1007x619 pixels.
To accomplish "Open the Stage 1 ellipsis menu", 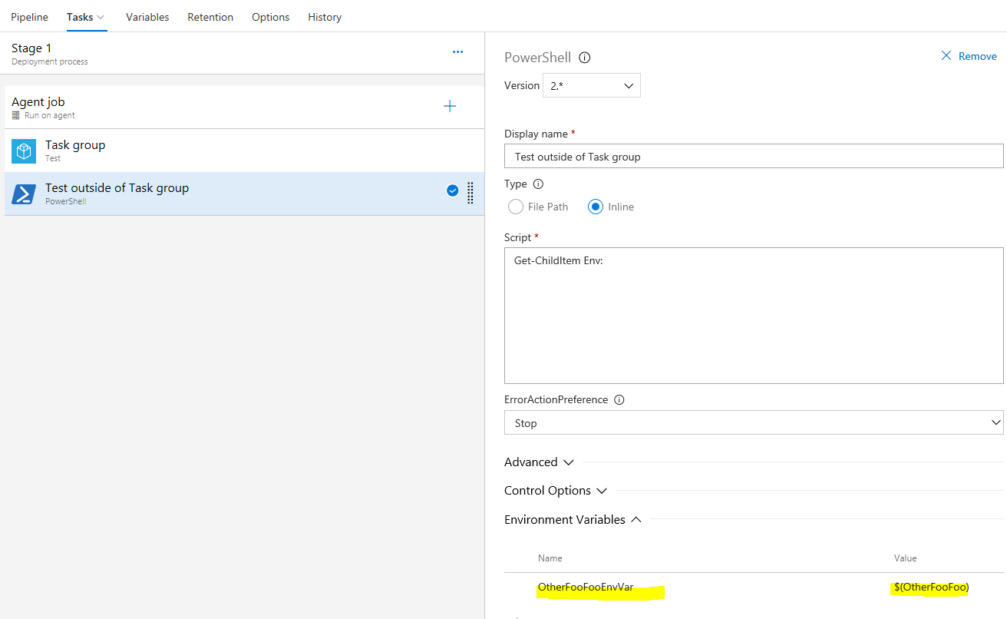I will tap(457, 52).
